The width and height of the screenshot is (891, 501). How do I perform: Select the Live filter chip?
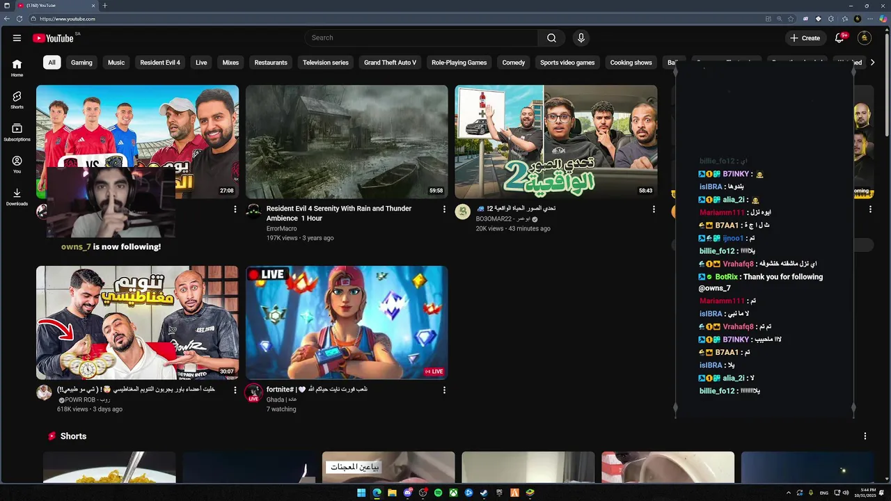[201, 63]
